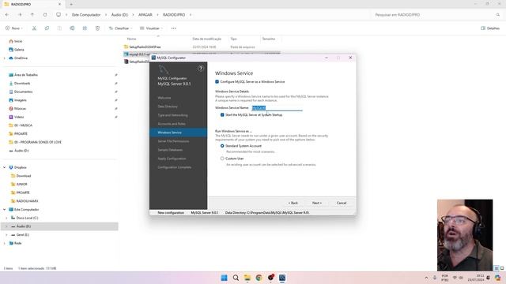
Task: Click Explorer back navigation arrow
Action: pyautogui.click(x=7, y=15)
